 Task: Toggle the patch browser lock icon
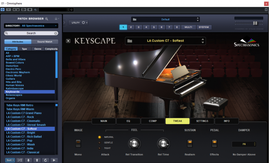tap(56, 19)
